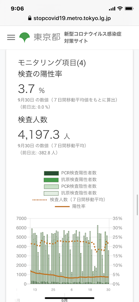Toggle the 陽性率 line legend entry
Viewport: 139px width, 302px height.
[x=70, y=206]
